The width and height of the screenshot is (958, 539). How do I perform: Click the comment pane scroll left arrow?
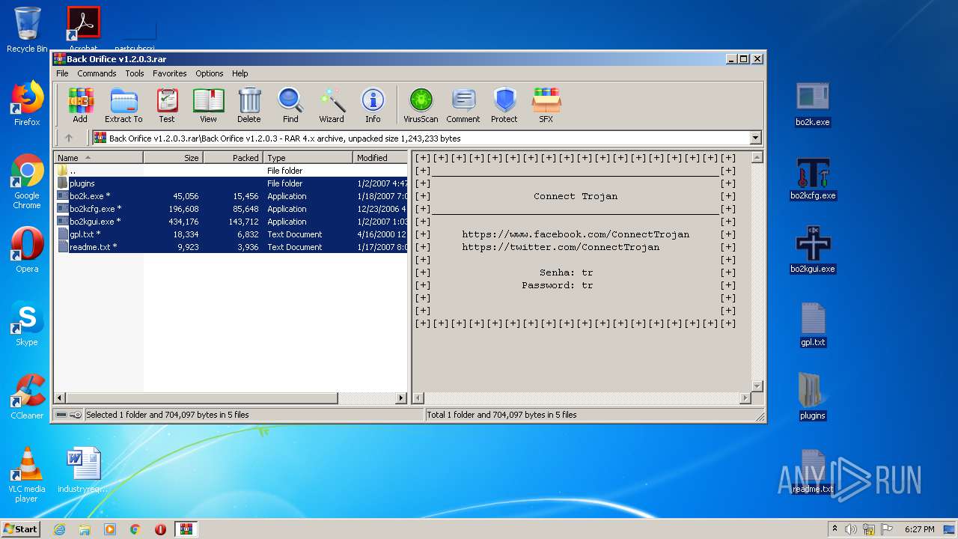tap(418, 398)
